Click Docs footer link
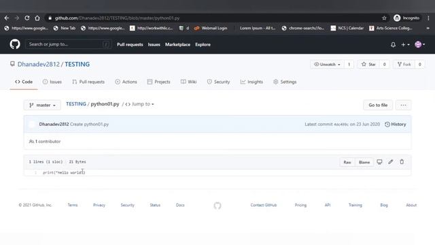 (x=180, y=205)
